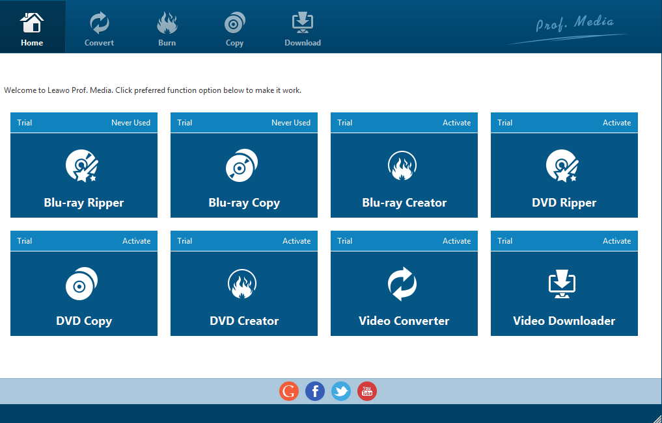
Task: Open the Facebook social icon
Action: pyautogui.click(x=315, y=391)
